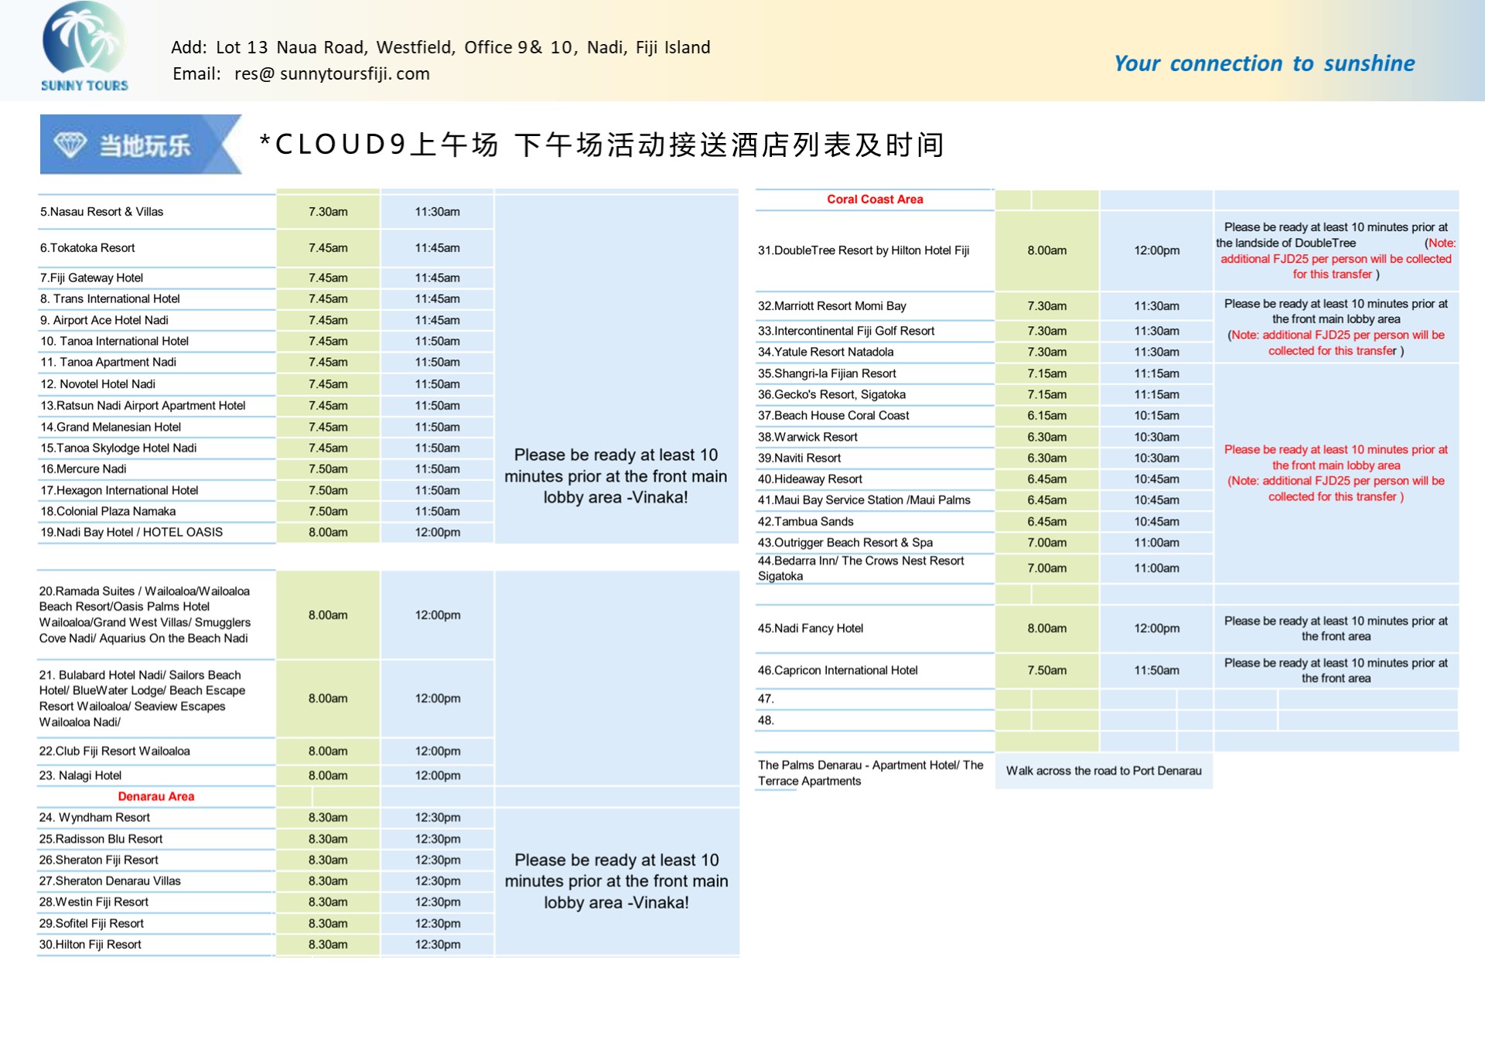Select 41.Maui Bay Service Station /Maui Palms
Image resolution: width=1485 pixels, height=1049 pixels.
[864, 499]
